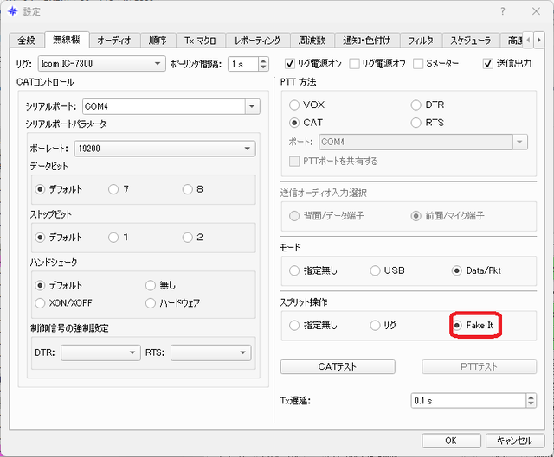
Task: Toggle the 送信出力 checkbox
Action: (488, 64)
